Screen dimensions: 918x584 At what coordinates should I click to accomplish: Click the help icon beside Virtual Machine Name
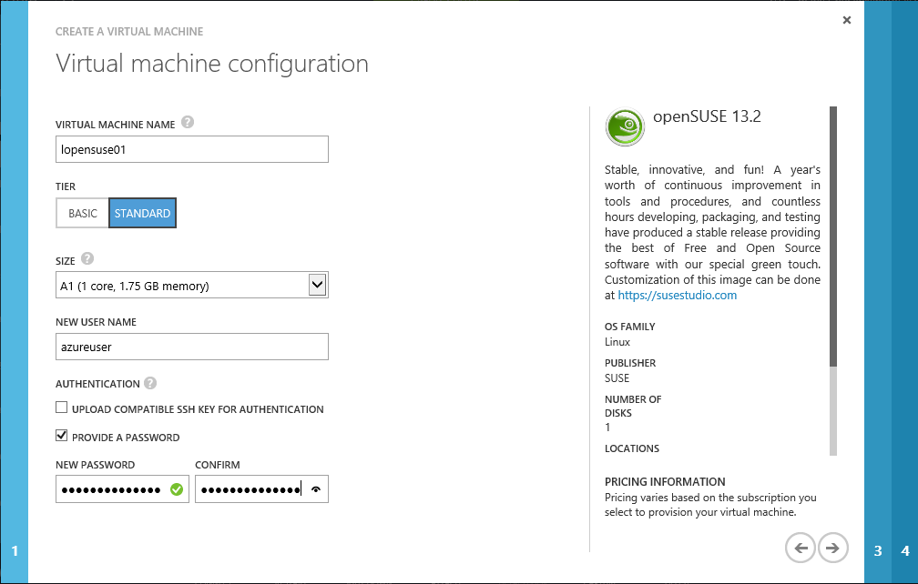[188, 122]
